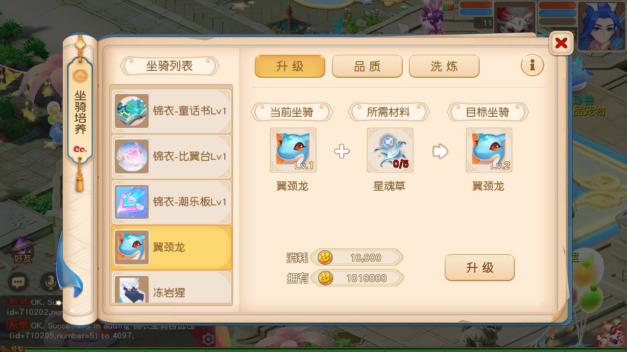Select 冻岩猩 mount entry
Screen dimensions: 627x352
click(171, 288)
